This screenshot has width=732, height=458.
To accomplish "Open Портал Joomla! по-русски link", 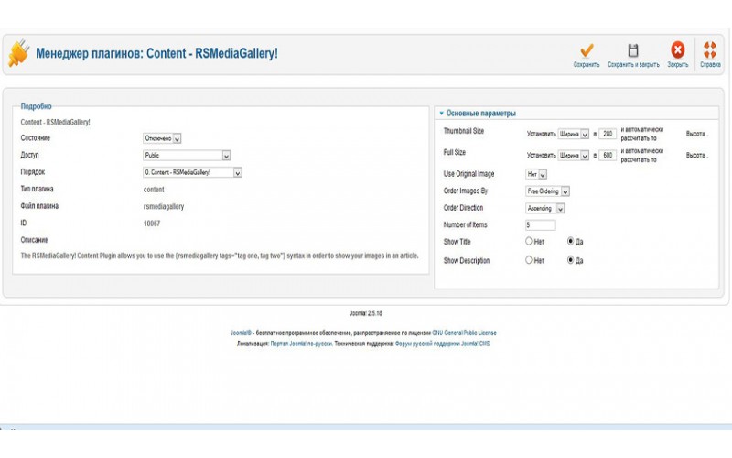I will 301,343.
